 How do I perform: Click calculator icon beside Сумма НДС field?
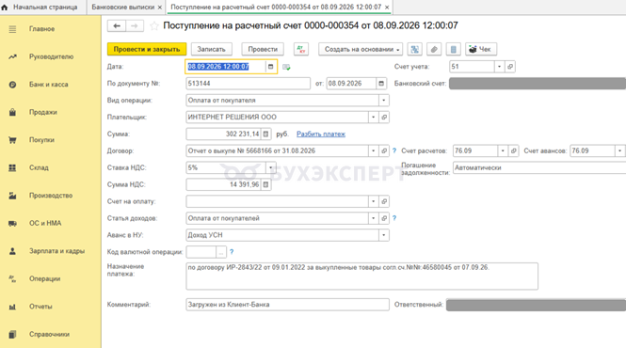265,184
